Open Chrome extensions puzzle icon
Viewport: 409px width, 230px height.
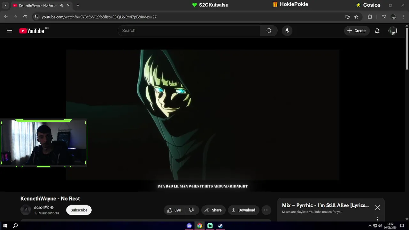pyautogui.click(x=370, y=17)
